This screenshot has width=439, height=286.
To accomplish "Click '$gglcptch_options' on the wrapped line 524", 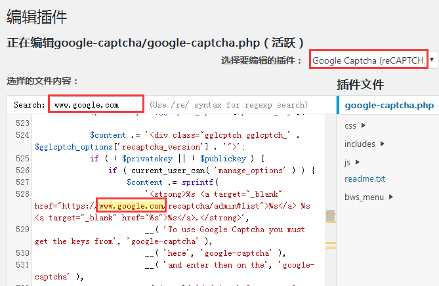I will 73,147.
